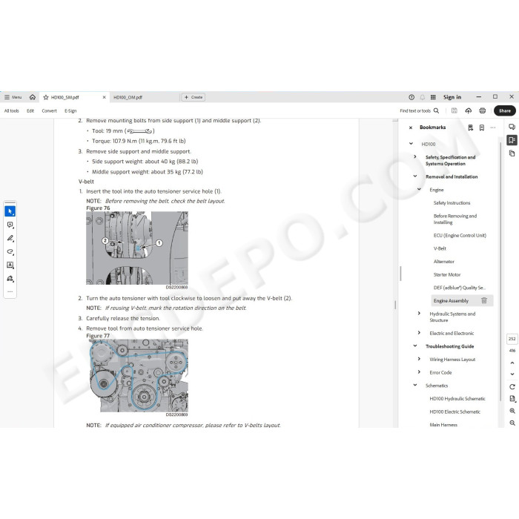Add a new bookmark icon

click(482, 128)
